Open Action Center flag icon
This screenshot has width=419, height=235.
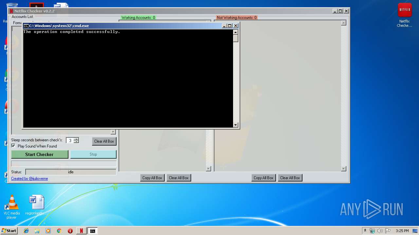pos(388,231)
